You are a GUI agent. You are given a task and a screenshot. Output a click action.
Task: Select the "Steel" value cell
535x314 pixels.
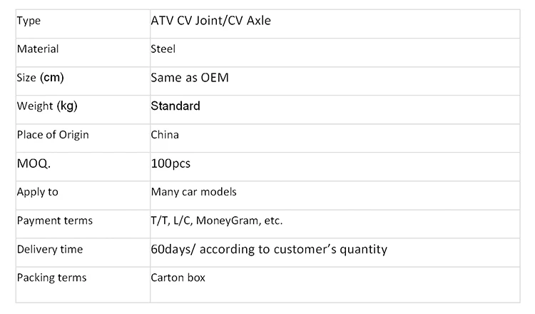(x=163, y=49)
